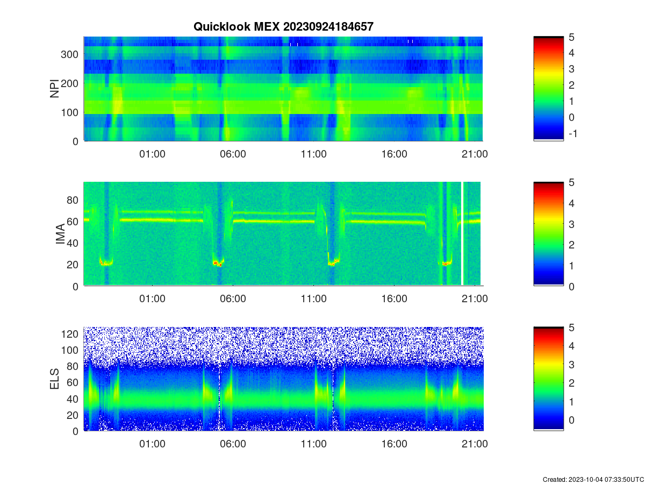Click the 3 label on the IMA colorbar

pyautogui.click(x=572, y=224)
